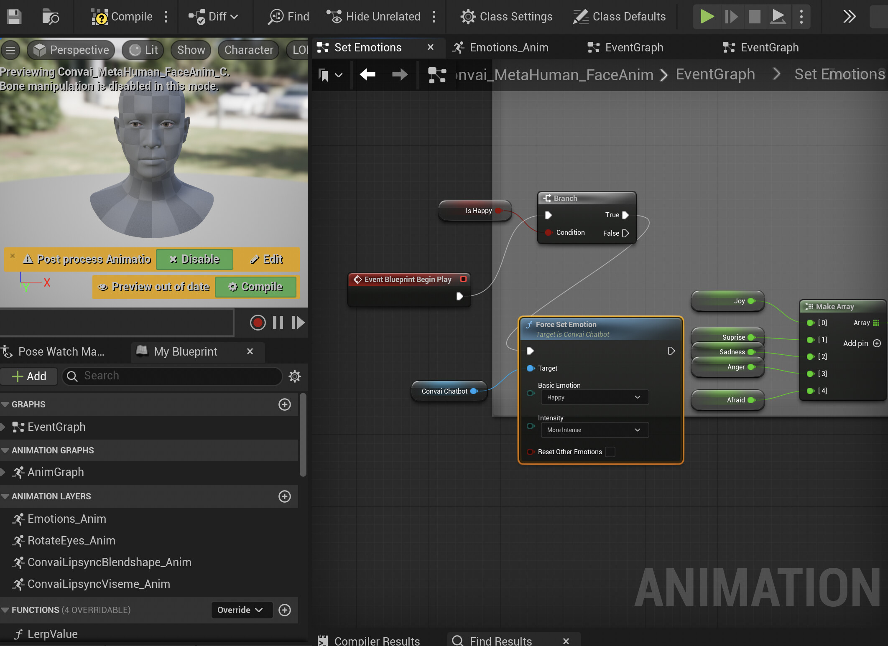Open the viewport hamburger options menu
Viewport: 888px width, 646px height.
[x=11, y=50]
